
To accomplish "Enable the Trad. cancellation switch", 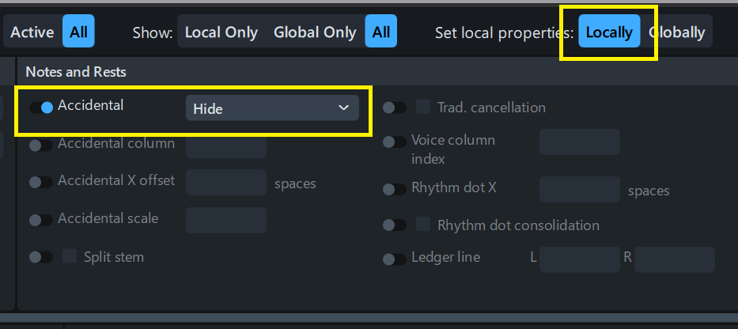I will tap(395, 108).
